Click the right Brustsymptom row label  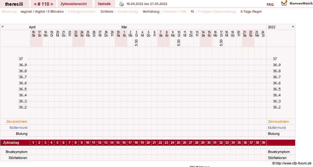point(279,152)
